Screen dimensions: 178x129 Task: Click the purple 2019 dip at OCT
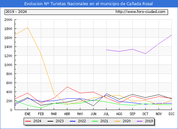(x=145, y=54)
